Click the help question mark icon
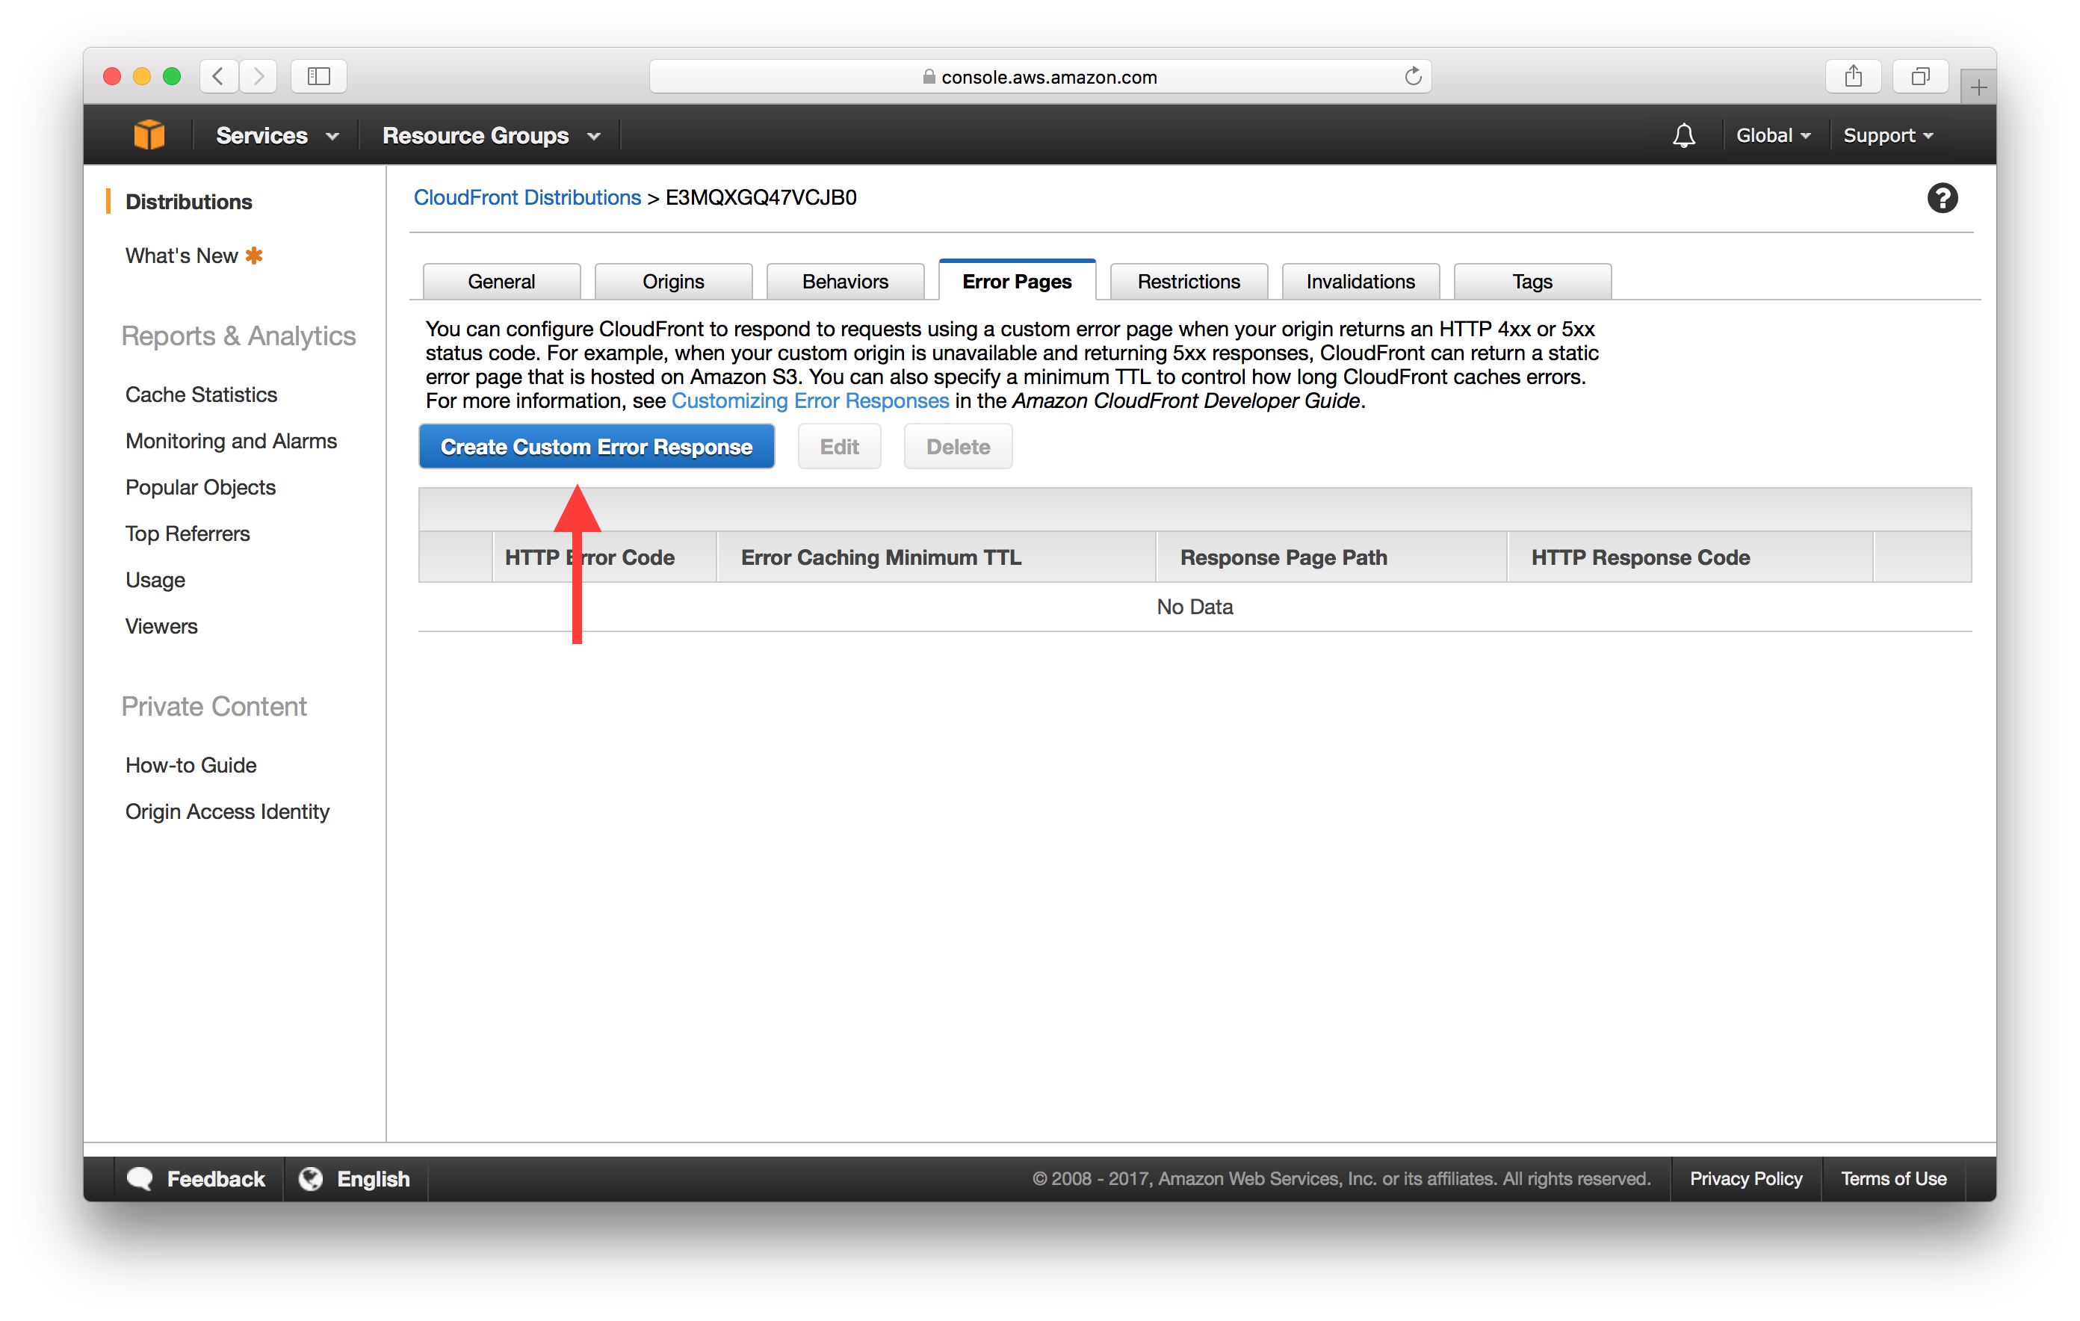The image size is (2080, 1321). coord(1942,199)
